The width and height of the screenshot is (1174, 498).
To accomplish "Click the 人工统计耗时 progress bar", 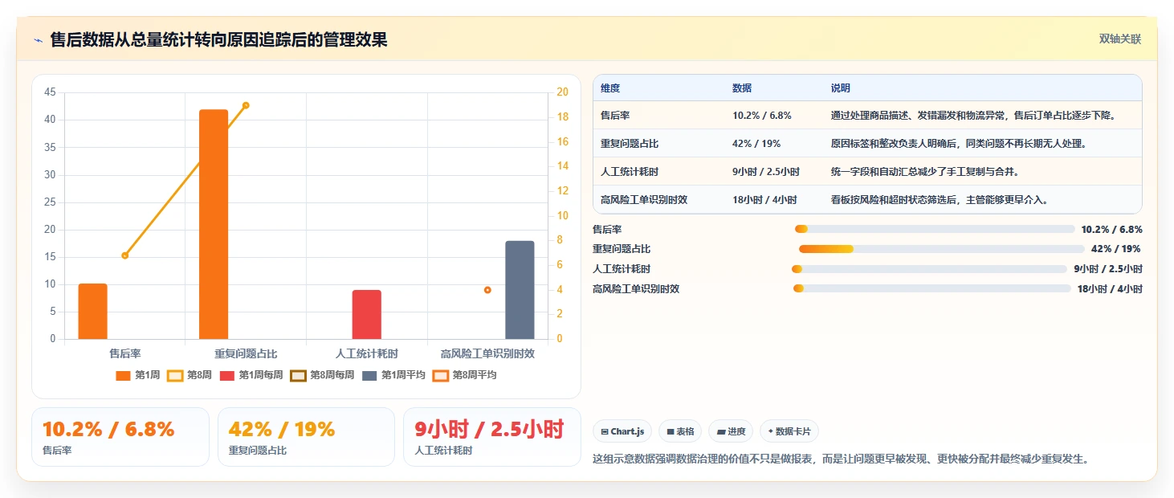I will [929, 269].
